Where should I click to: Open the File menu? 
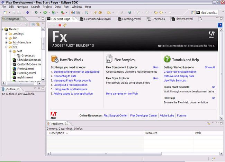[3, 7]
